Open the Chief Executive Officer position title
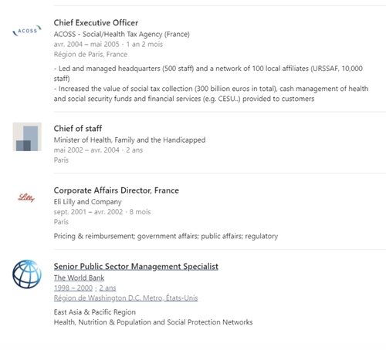 pyautogui.click(x=96, y=22)
